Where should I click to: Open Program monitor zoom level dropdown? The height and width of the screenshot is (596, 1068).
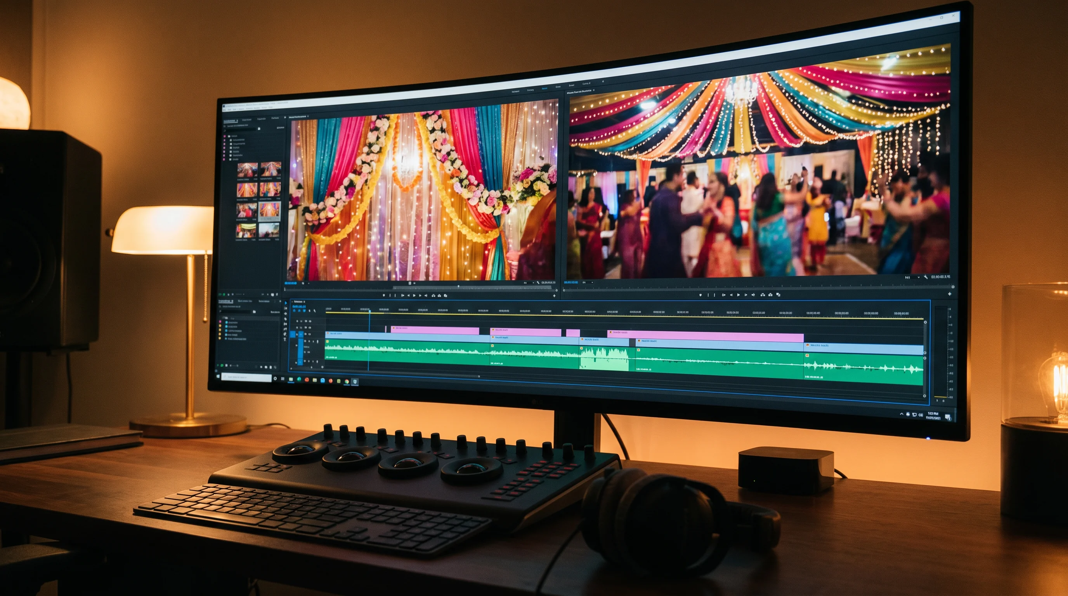click(x=588, y=282)
